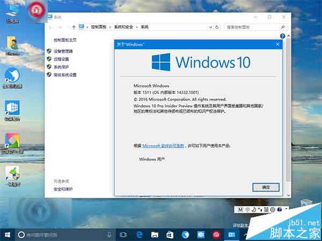The image size is (322, 241).
Task: Click the gear icon on the IME toolbar
Action: [x=273, y=209]
